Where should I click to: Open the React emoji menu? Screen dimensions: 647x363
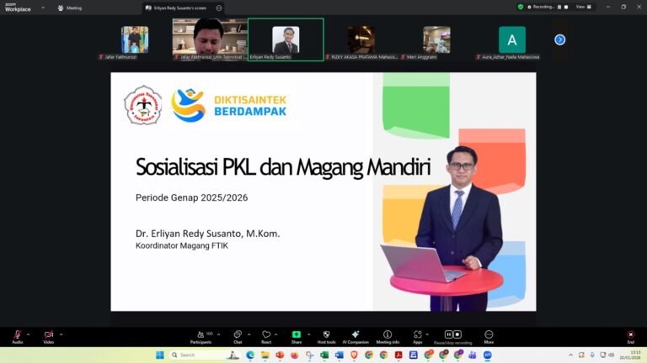(x=266, y=337)
